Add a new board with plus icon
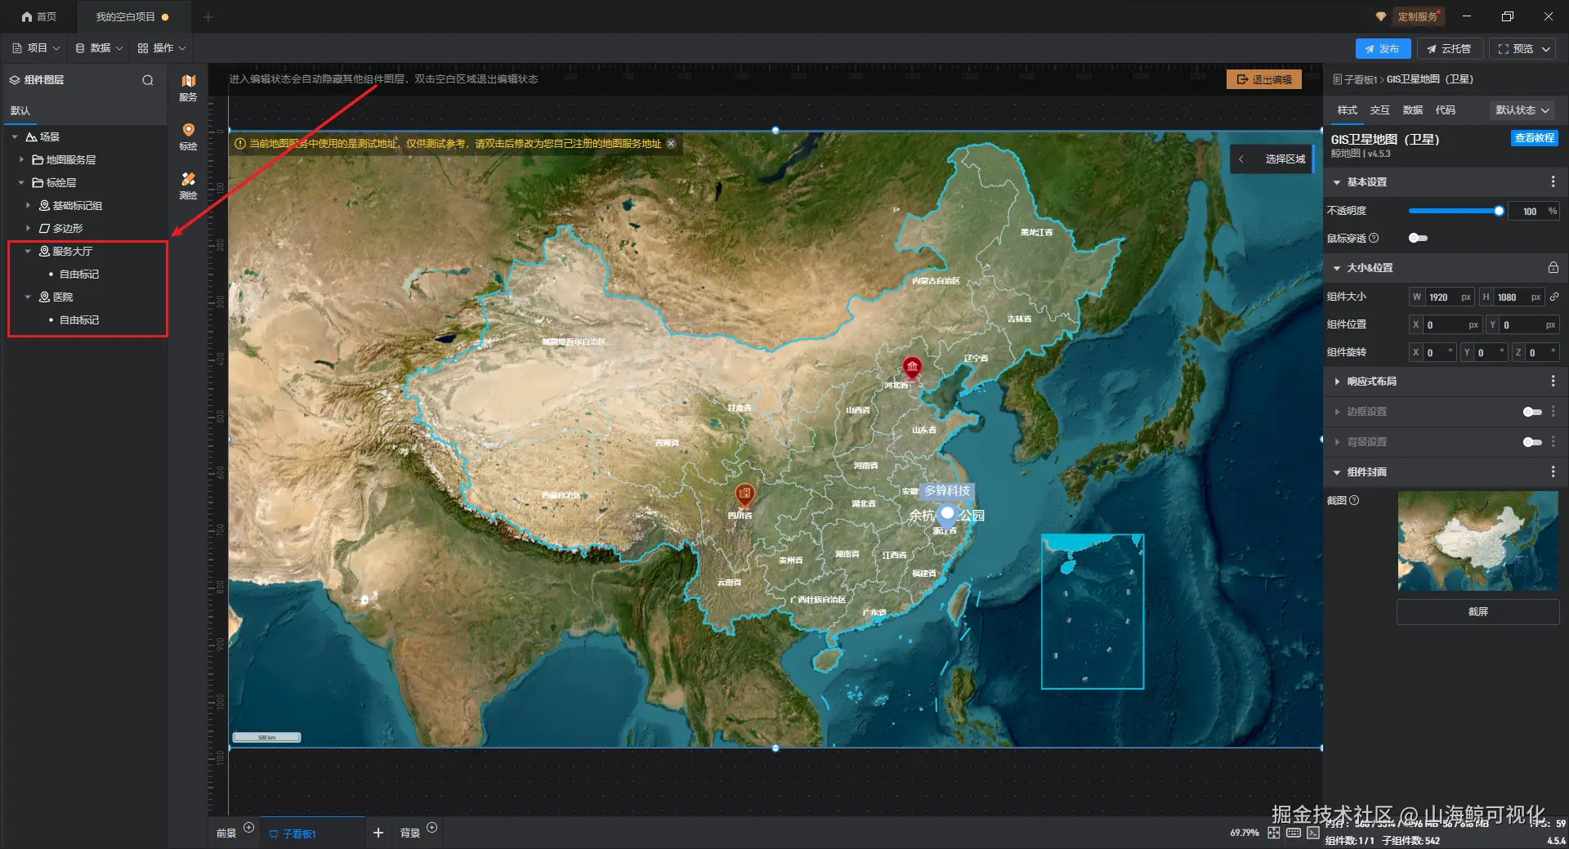The width and height of the screenshot is (1569, 849). point(378,833)
